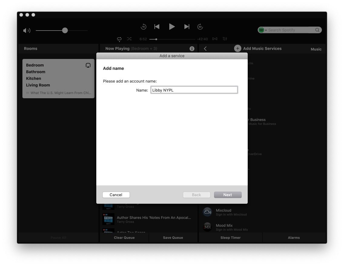Open Now Playing info icon
Image resolution: width=344 pixels, height=266 pixels.
tap(192, 49)
